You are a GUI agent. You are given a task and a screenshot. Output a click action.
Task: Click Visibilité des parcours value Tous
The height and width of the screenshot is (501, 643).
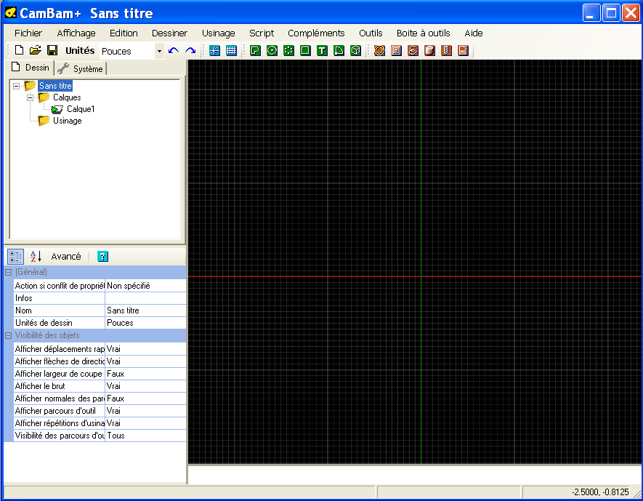point(145,436)
